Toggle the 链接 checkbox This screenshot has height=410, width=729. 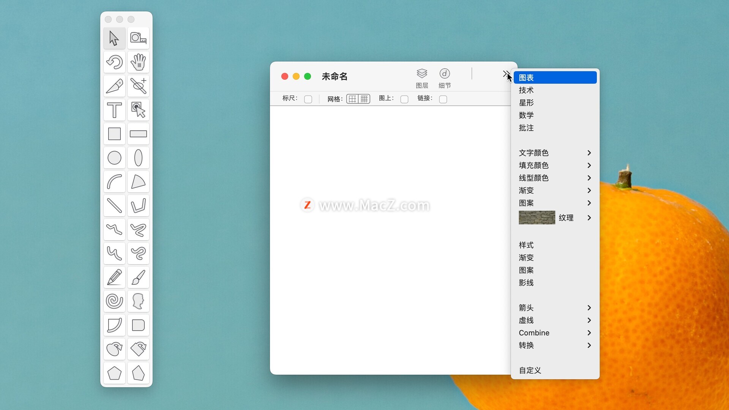point(443,99)
